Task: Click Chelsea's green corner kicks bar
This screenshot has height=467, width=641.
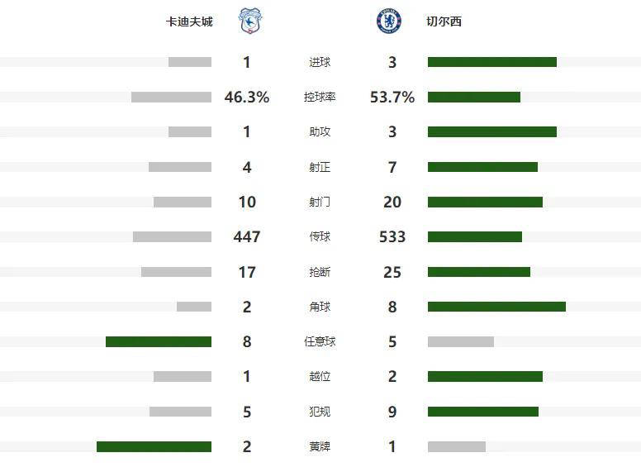Action: (496, 307)
